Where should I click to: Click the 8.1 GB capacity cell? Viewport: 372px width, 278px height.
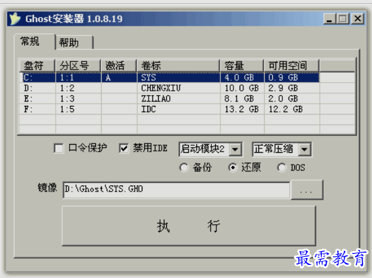pyautogui.click(x=239, y=98)
